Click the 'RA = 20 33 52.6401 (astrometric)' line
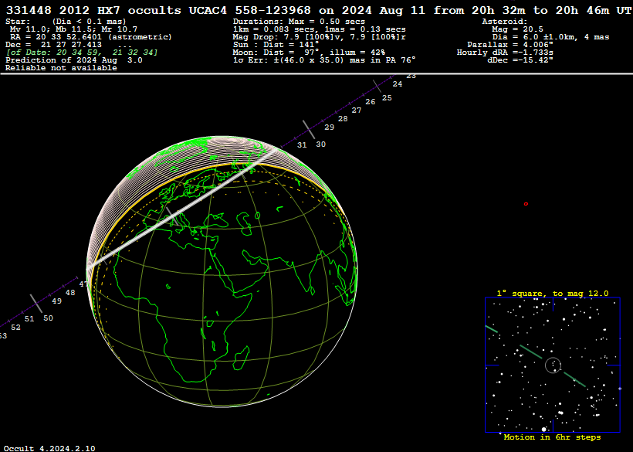 point(91,37)
